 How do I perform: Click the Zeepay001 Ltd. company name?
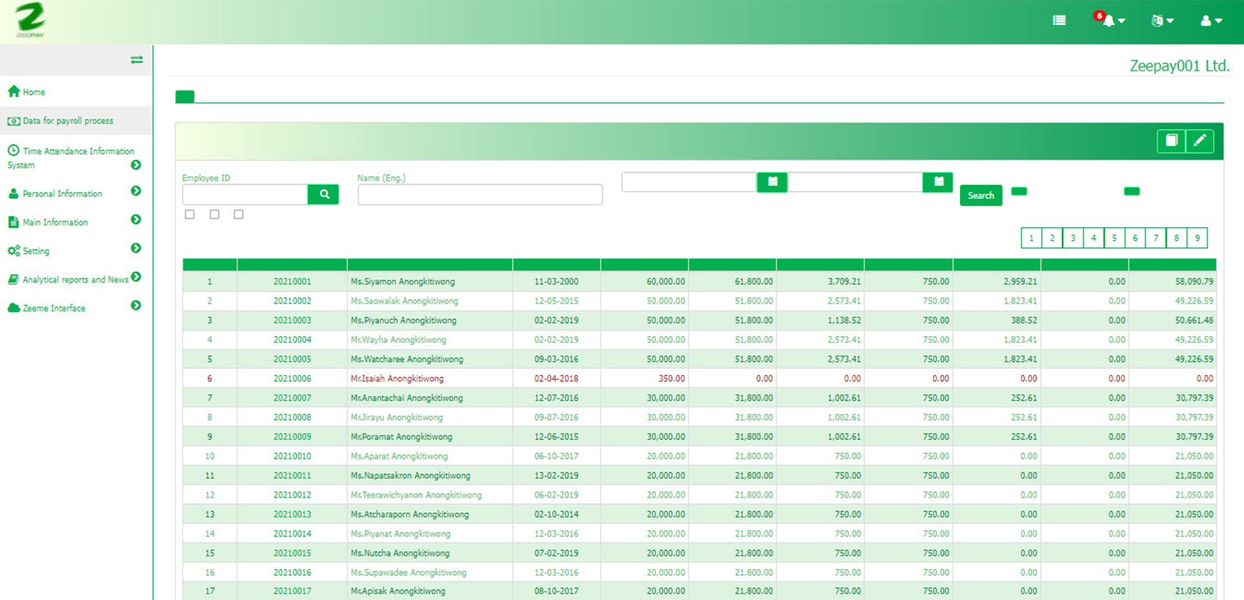pos(1179,65)
